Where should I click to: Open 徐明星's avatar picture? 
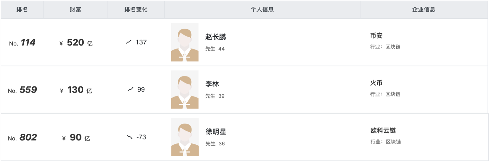click(x=185, y=137)
